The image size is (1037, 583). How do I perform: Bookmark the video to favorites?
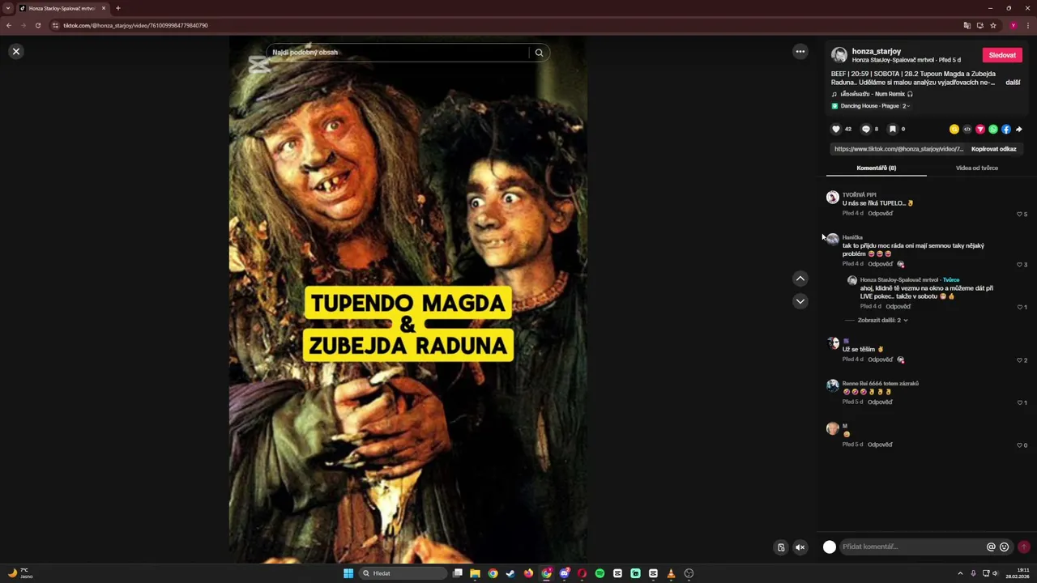(x=892, y=129)
